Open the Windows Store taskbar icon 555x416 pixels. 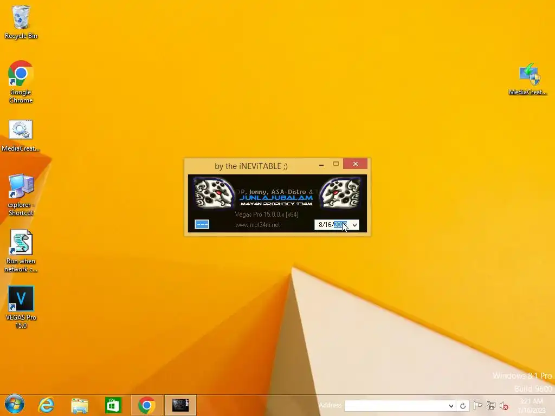coord(113,405)
